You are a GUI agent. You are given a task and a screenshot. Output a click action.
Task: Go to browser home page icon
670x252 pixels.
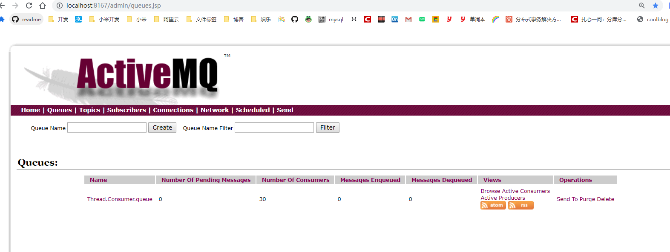43,6
